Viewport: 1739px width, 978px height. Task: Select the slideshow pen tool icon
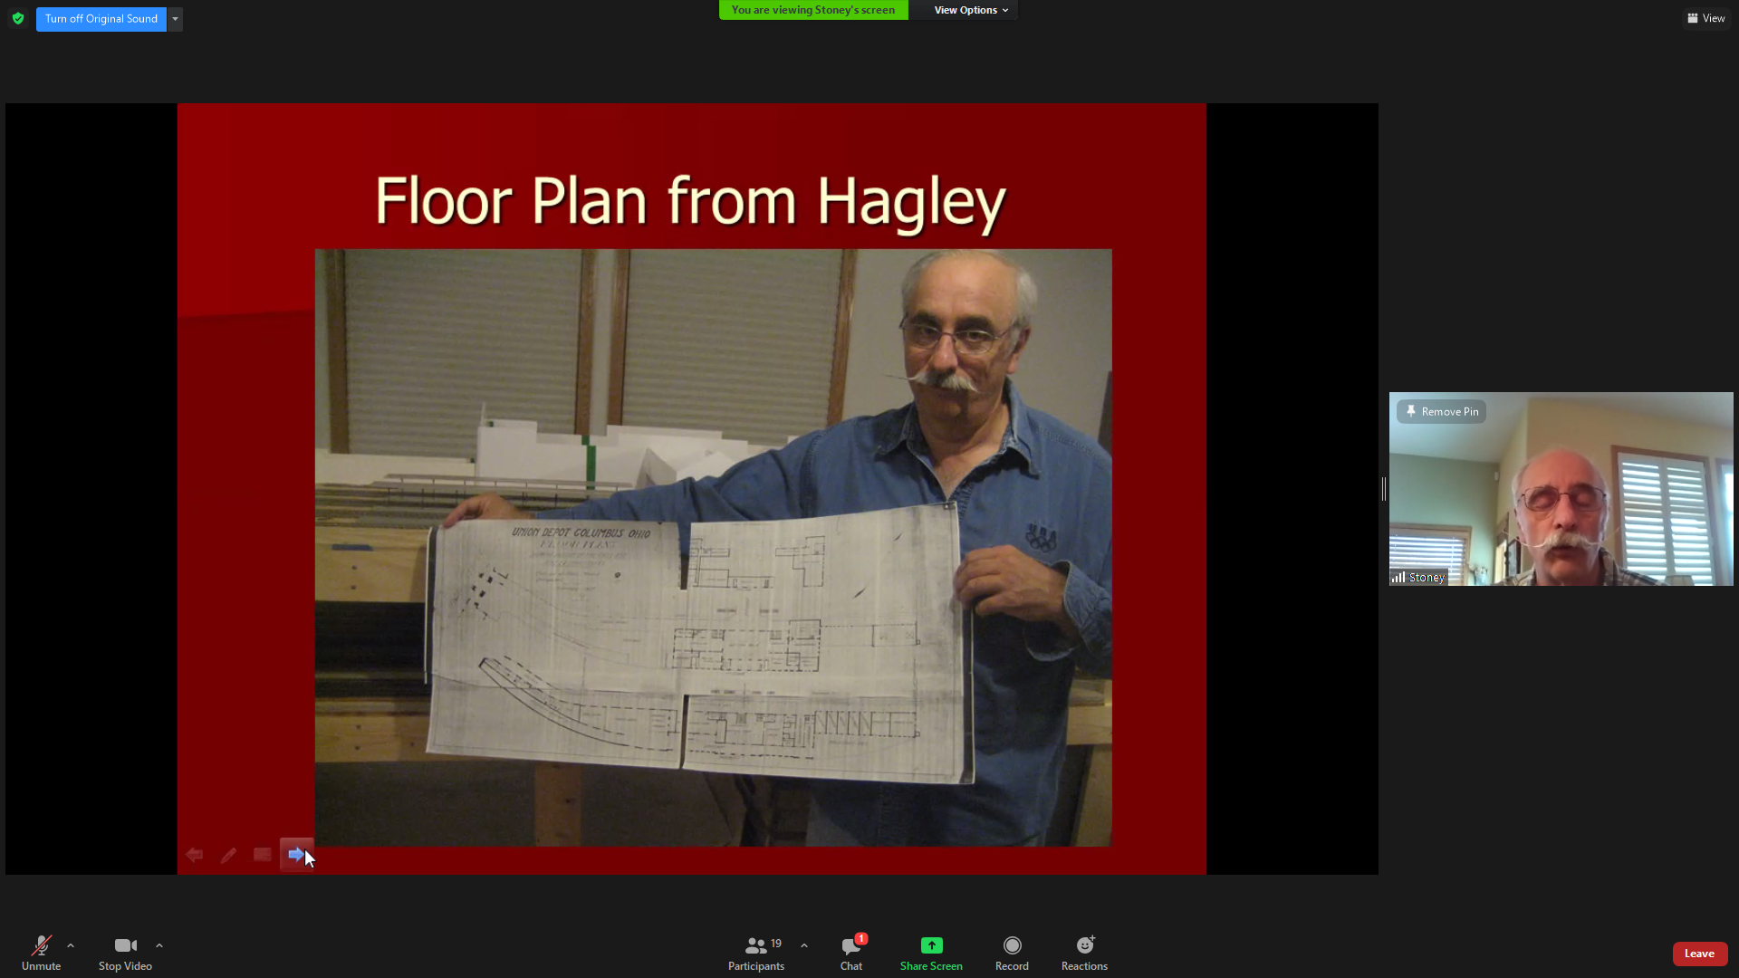(228, 855)
